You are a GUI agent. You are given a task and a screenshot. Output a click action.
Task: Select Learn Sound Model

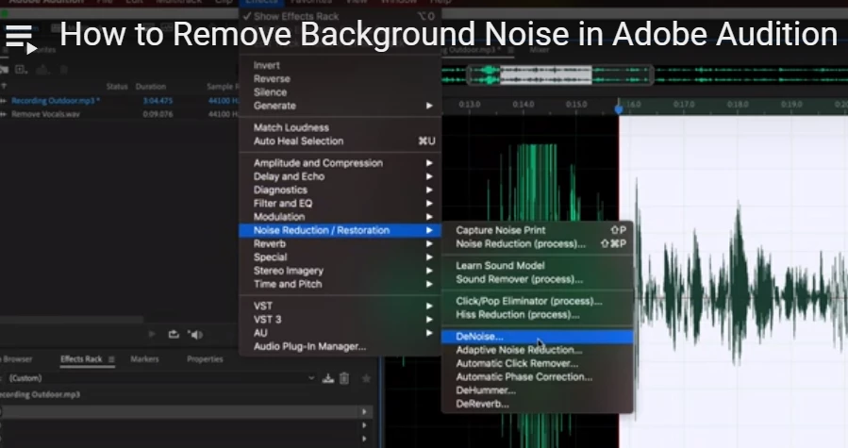[538, 266]
